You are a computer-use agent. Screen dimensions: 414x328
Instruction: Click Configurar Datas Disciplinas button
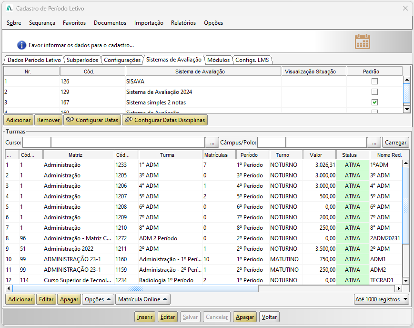(165, 120)
